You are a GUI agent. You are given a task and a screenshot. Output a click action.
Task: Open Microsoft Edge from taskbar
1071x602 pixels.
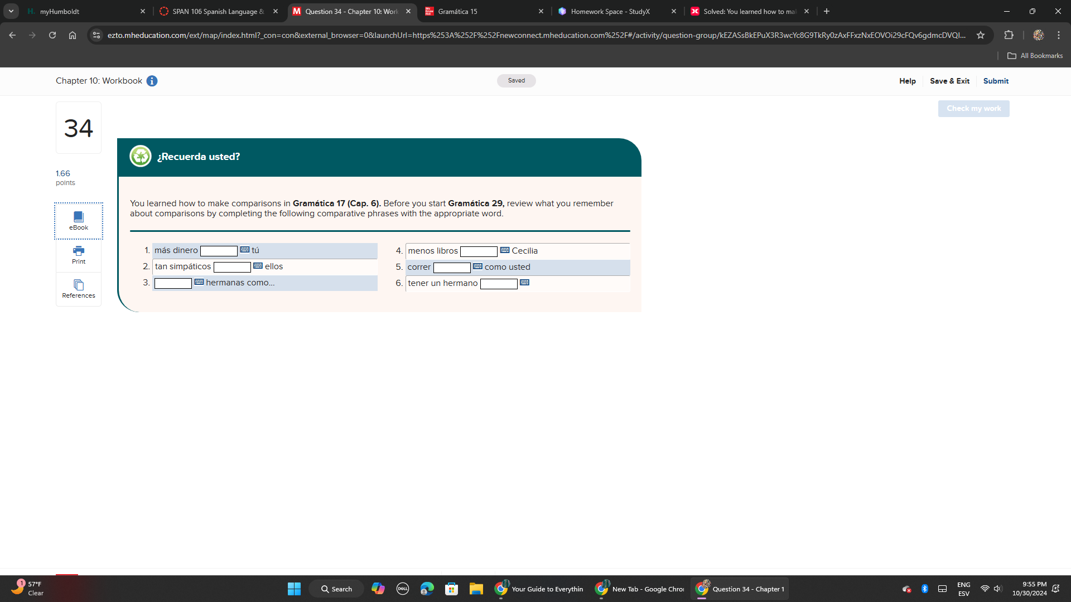point(427,589)
